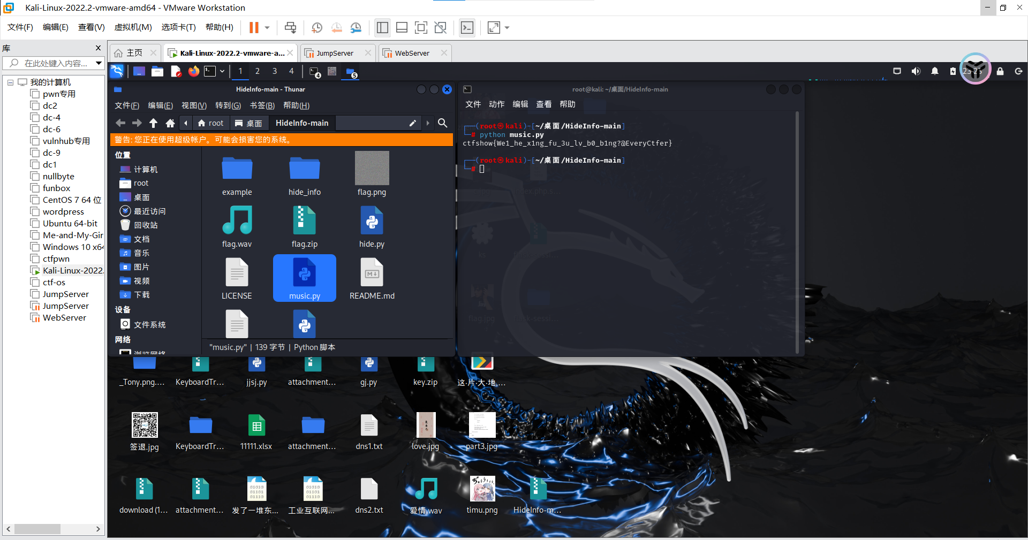Close the library panel with X
Viewport: 1028px width, 540px height.
tap(98, 48)
